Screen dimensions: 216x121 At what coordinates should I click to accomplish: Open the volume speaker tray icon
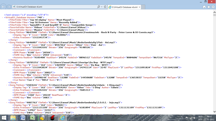point(195,118)
